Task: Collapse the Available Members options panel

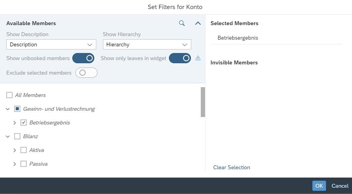Action: pyautogui.click(x=198, y=23)
